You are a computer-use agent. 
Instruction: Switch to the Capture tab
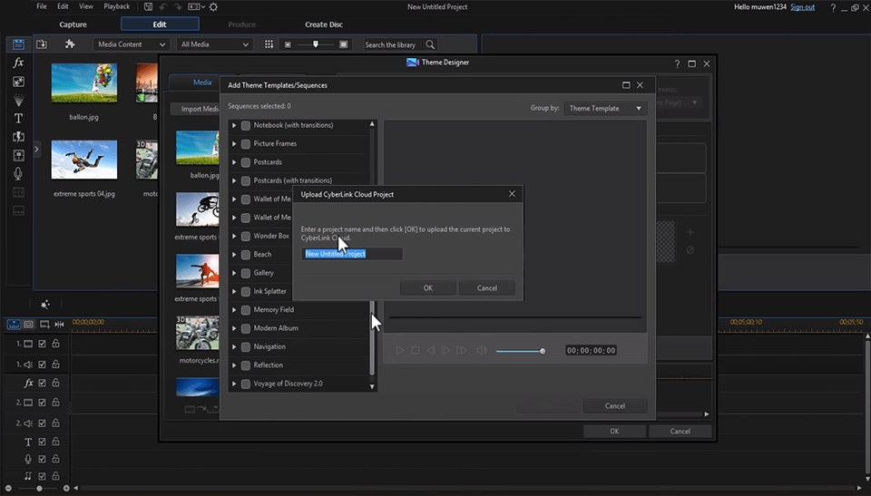click(x=73, y=24)
